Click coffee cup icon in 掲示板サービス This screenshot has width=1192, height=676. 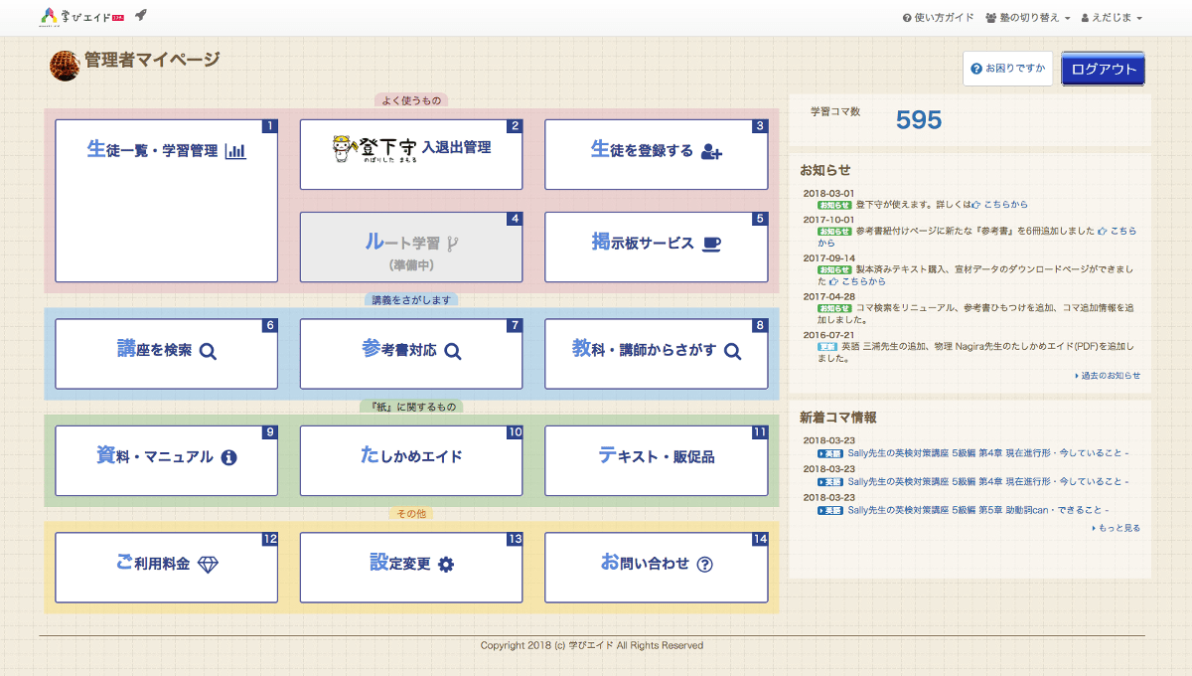(712, 243)
